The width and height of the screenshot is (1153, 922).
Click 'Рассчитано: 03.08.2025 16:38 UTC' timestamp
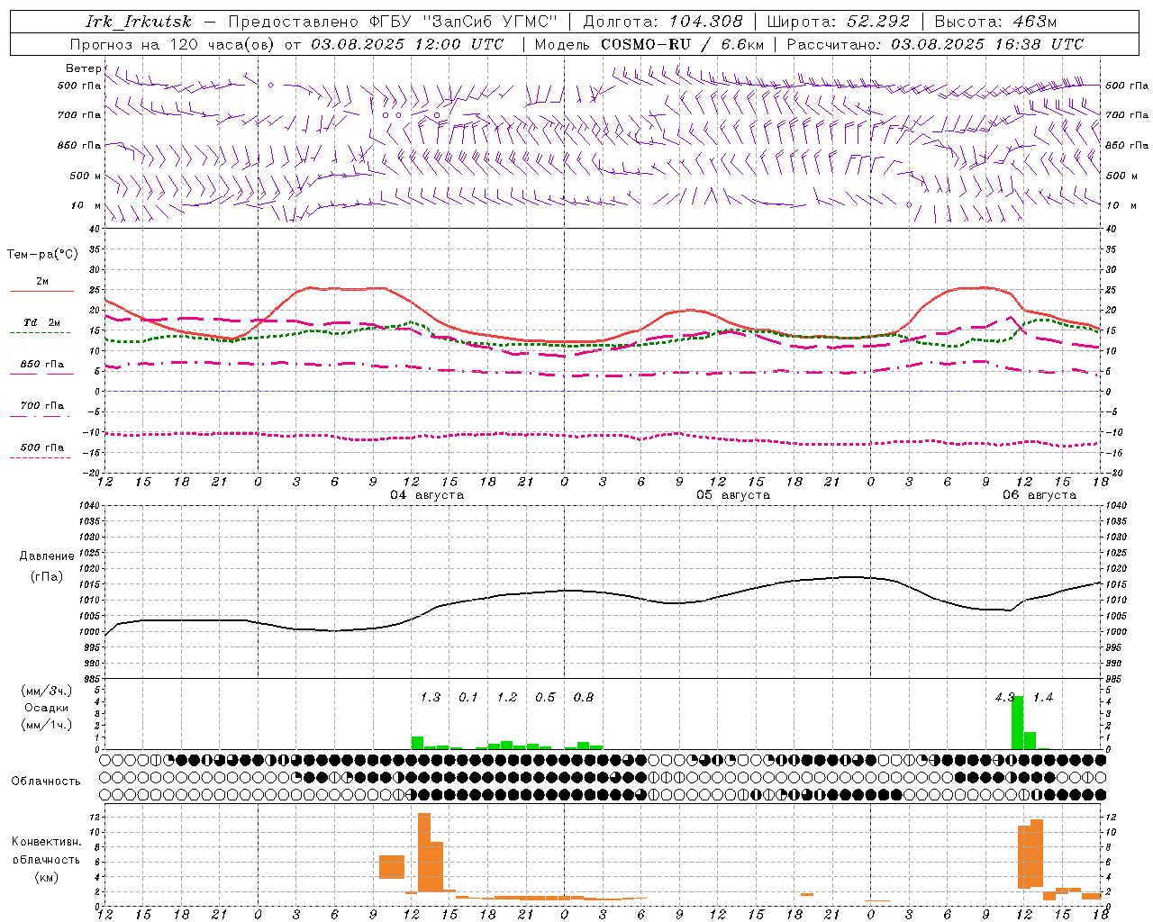935,44
